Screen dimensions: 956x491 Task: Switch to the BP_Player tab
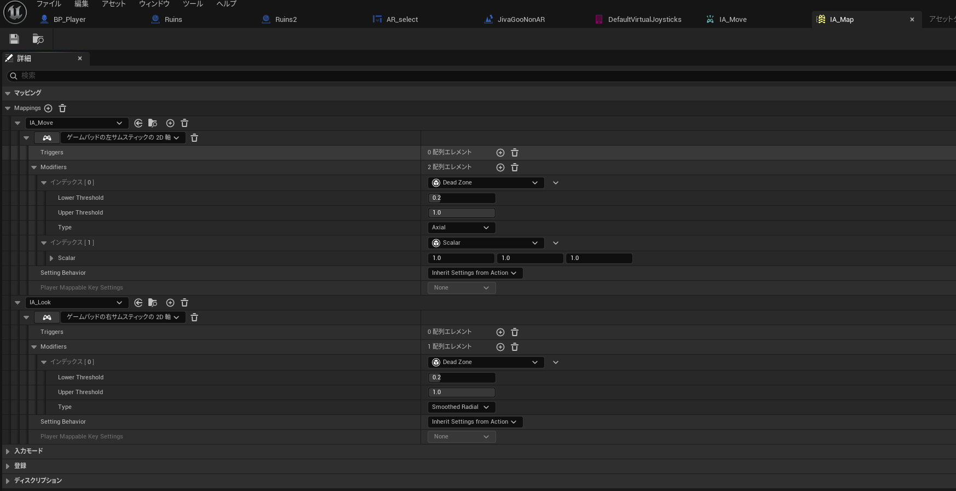[x=69, y=20]
